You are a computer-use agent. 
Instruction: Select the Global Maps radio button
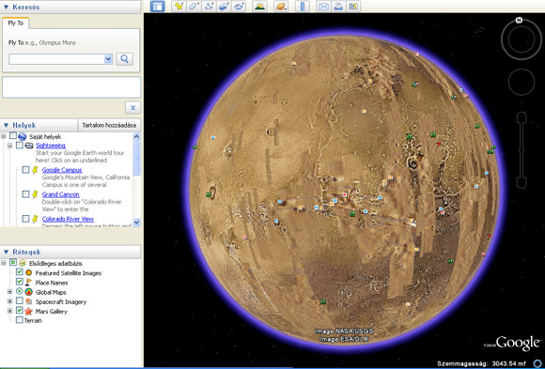[x=20, y=291]
